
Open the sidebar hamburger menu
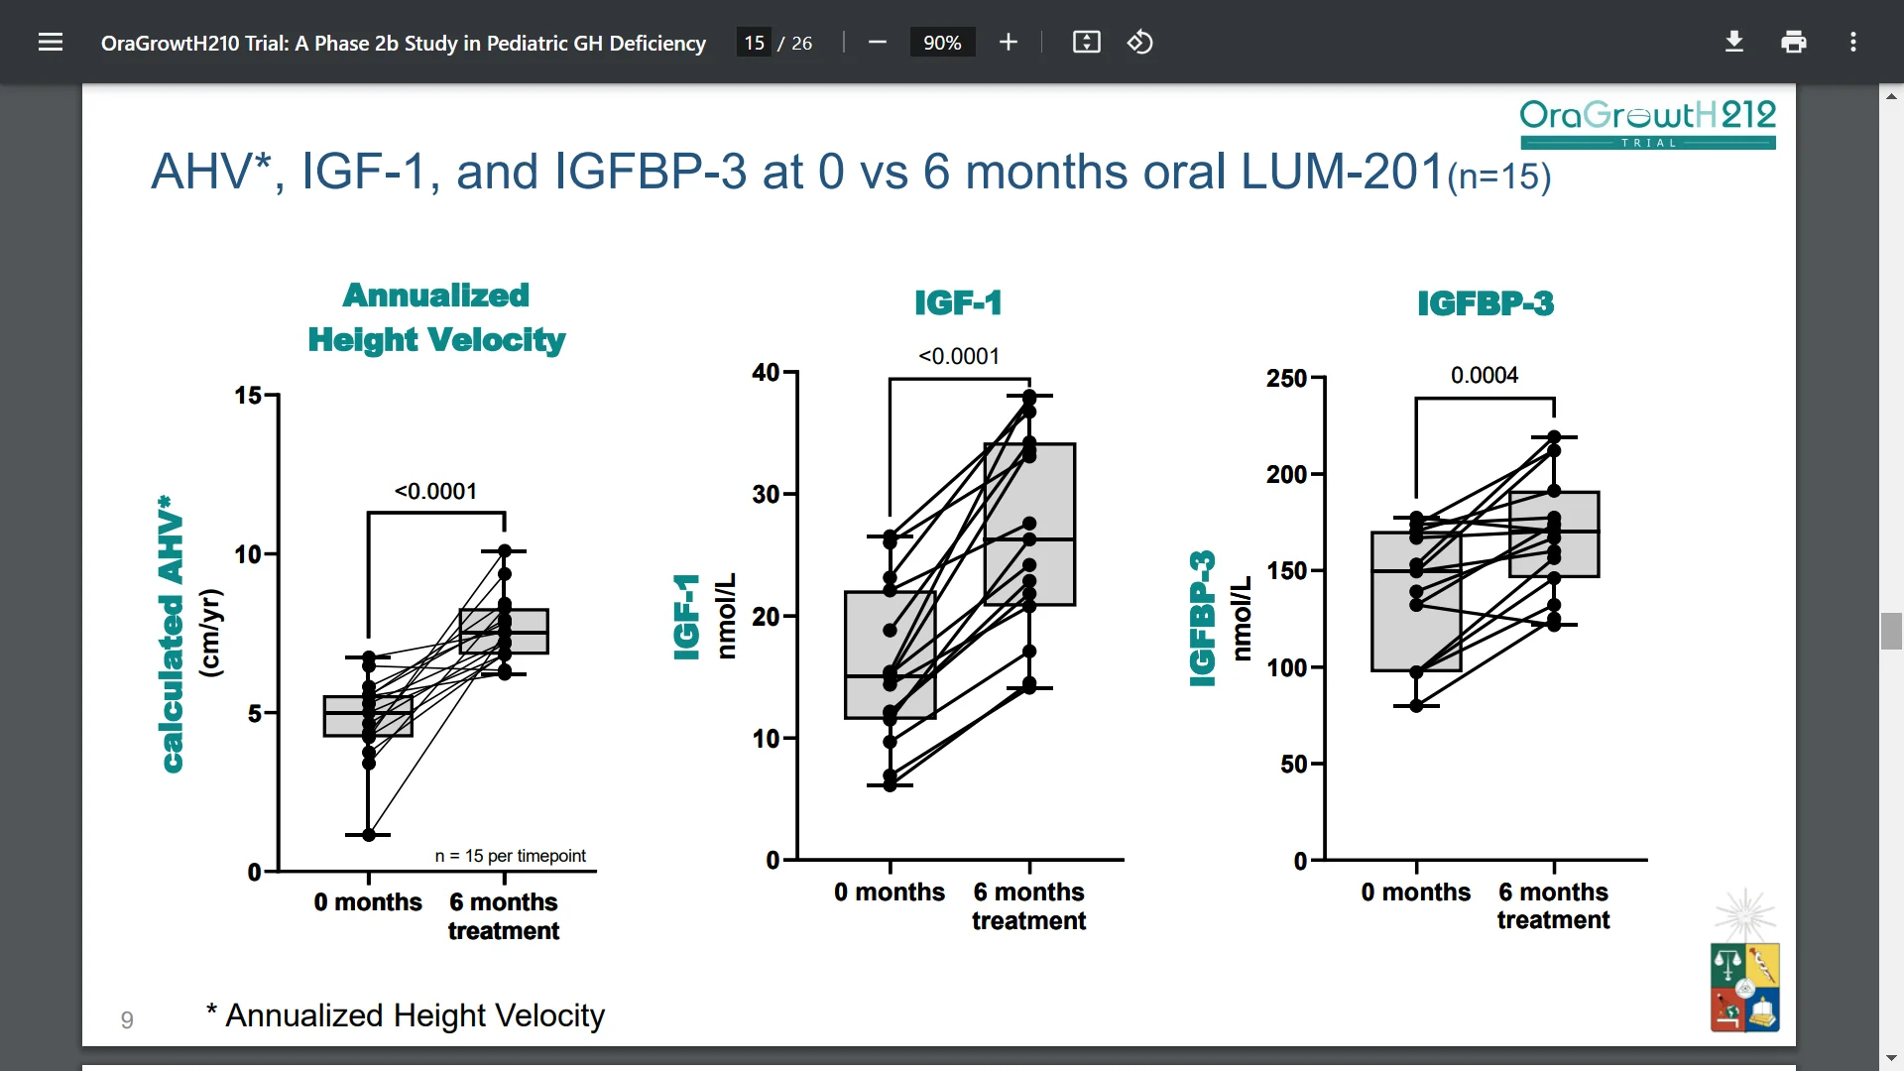[x=51, y=42]
